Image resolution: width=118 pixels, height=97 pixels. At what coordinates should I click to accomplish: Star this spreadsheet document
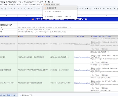46,2
